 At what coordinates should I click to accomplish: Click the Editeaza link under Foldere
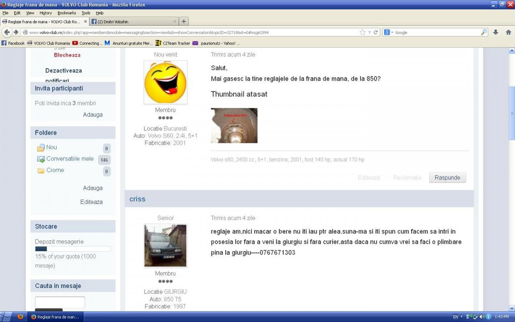[91, 202]
